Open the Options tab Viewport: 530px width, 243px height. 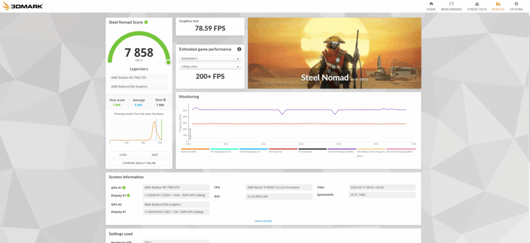[516, 6]
